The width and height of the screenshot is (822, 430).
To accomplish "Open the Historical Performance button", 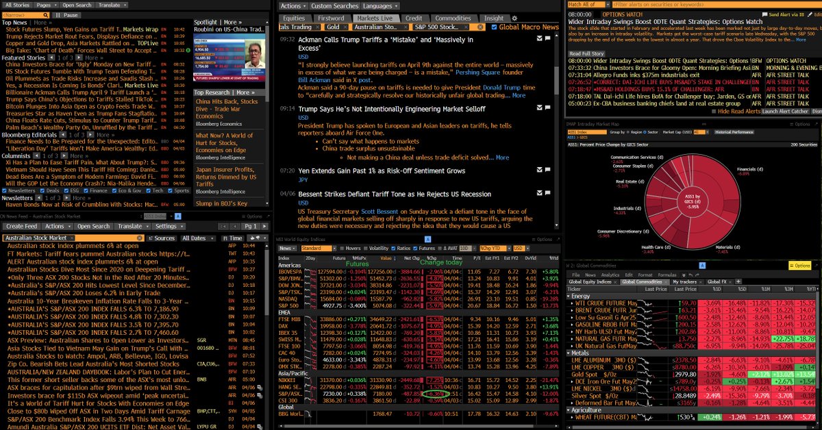I will point(736,131).
